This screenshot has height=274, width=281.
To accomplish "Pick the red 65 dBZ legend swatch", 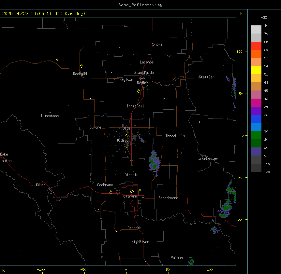I will point(256,46).
